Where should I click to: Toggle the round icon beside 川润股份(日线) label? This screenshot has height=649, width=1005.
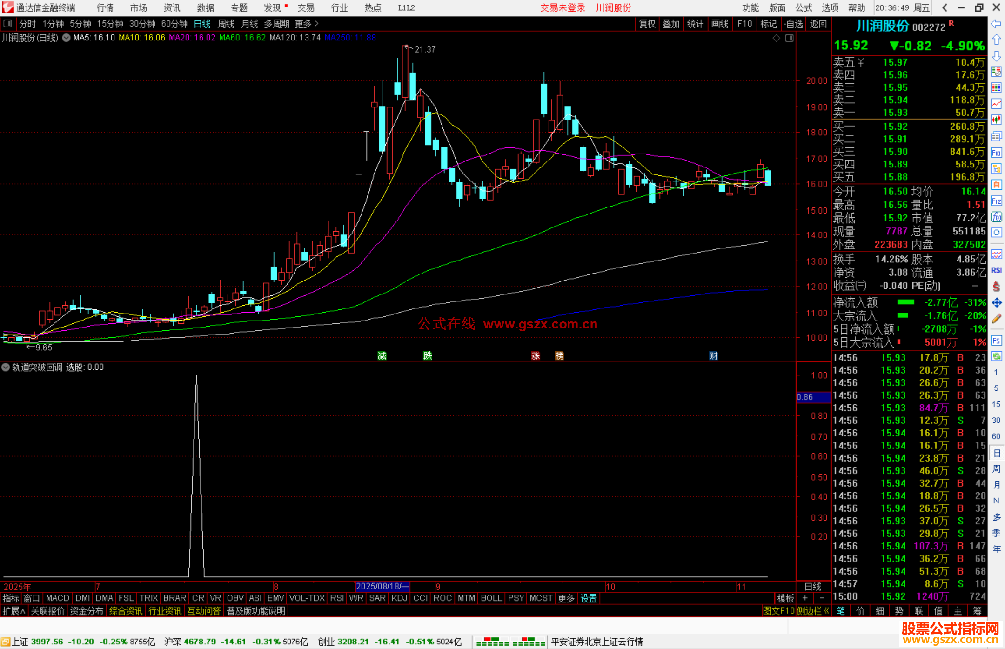(x=67, y=38)
